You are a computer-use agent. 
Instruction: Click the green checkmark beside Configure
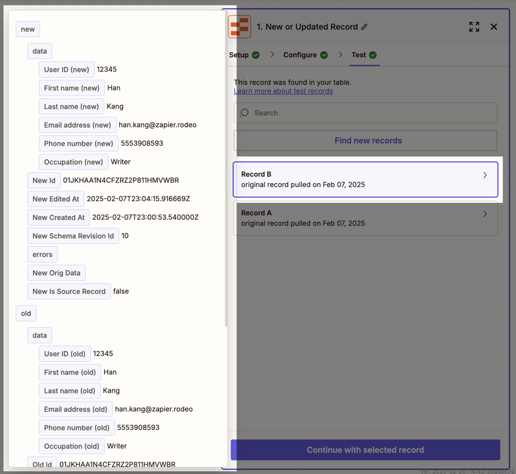tap(324, 55)
